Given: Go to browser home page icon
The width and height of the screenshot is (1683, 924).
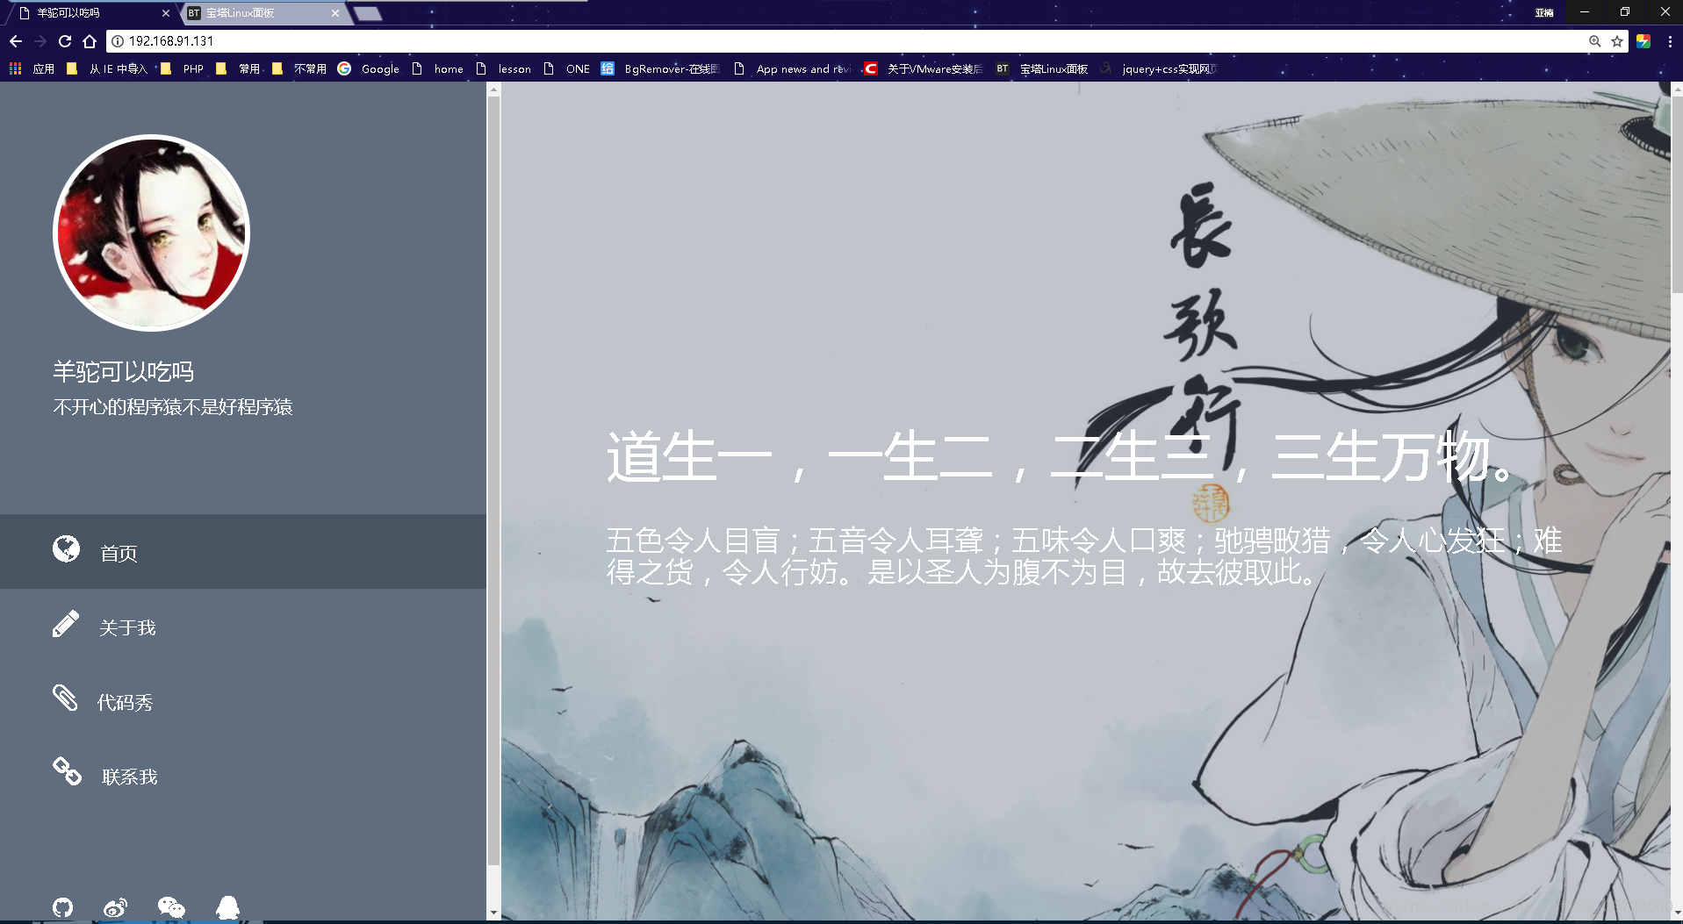Looking at the screenshot, I should [x=90, y=41].
